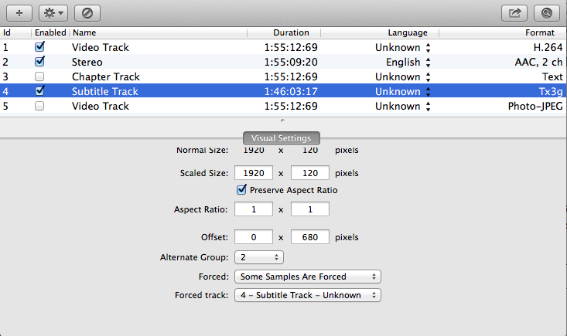Disable the first Video Track checkbox
The width and height of the screenshot is (567, 336).
(39, 47)
